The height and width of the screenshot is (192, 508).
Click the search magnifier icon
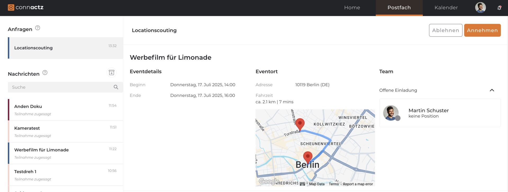click(116, 87)
